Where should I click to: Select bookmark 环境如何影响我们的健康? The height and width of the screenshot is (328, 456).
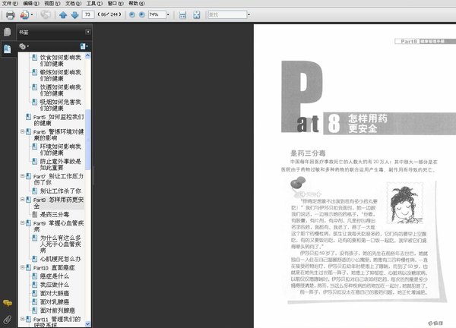point(61,150)
